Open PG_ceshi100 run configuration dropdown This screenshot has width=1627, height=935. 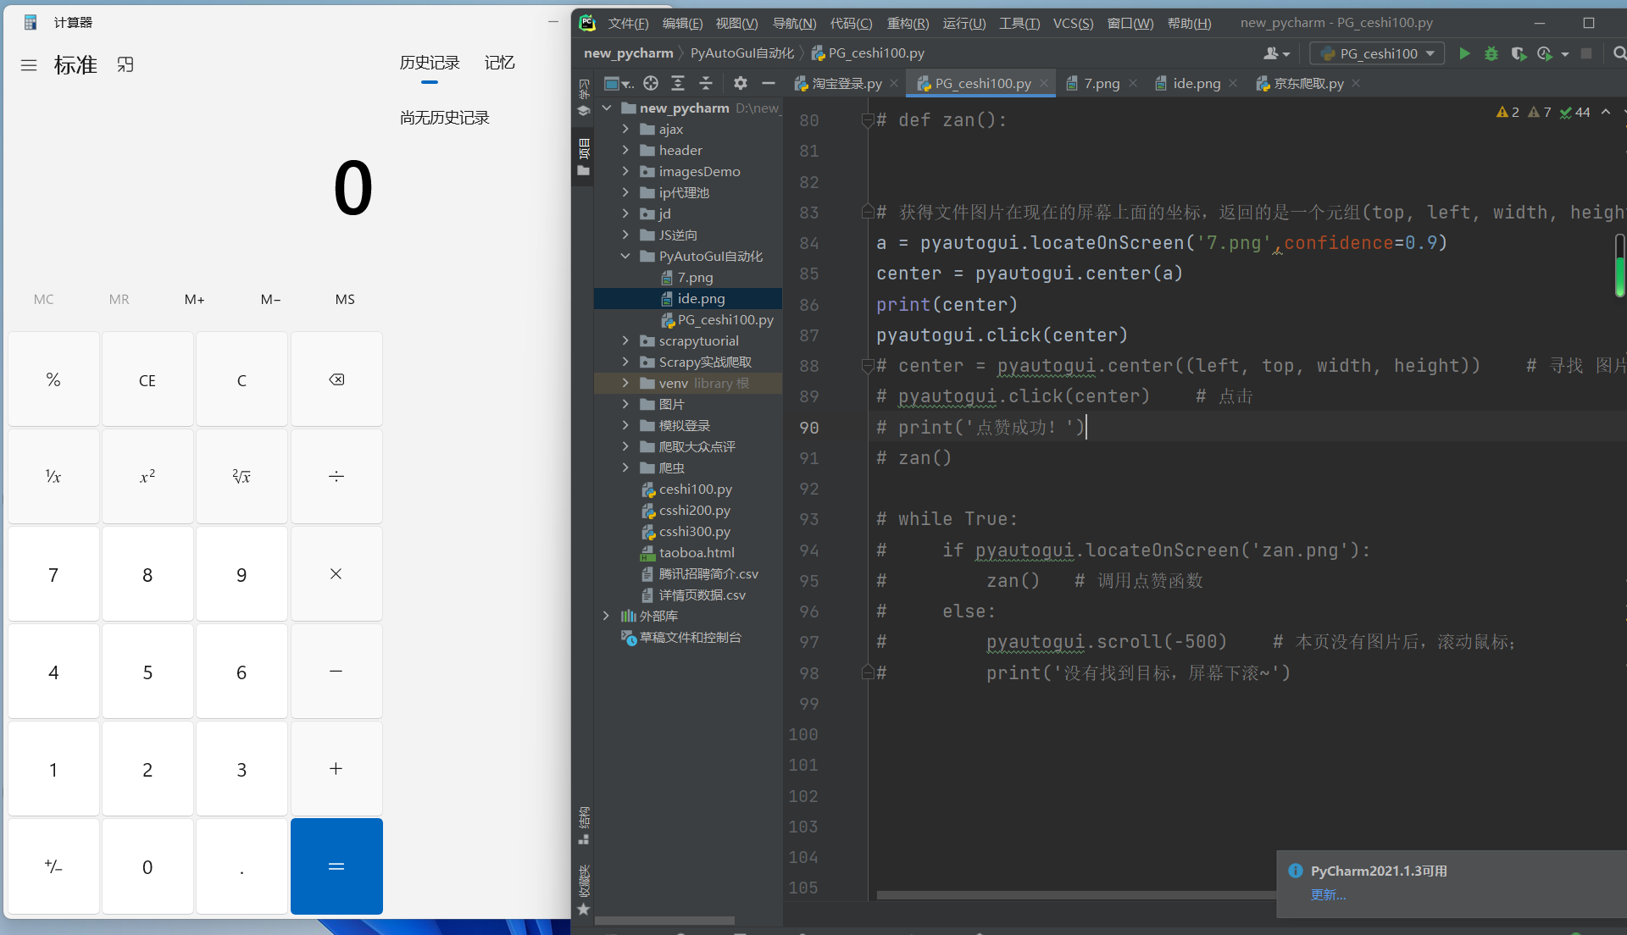click(x=1378, y=53)
